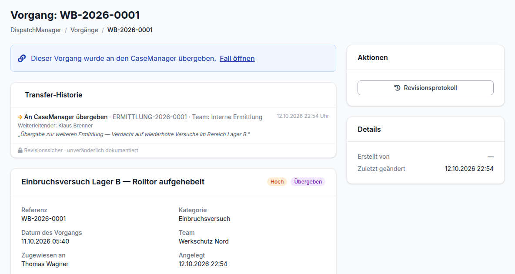
Task: Go to Vorgänge in the breadcrumb
Action: click(x=84, y=30)
